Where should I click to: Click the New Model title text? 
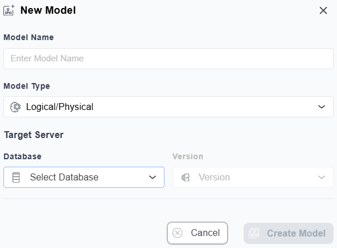click(x=48, y=10)
